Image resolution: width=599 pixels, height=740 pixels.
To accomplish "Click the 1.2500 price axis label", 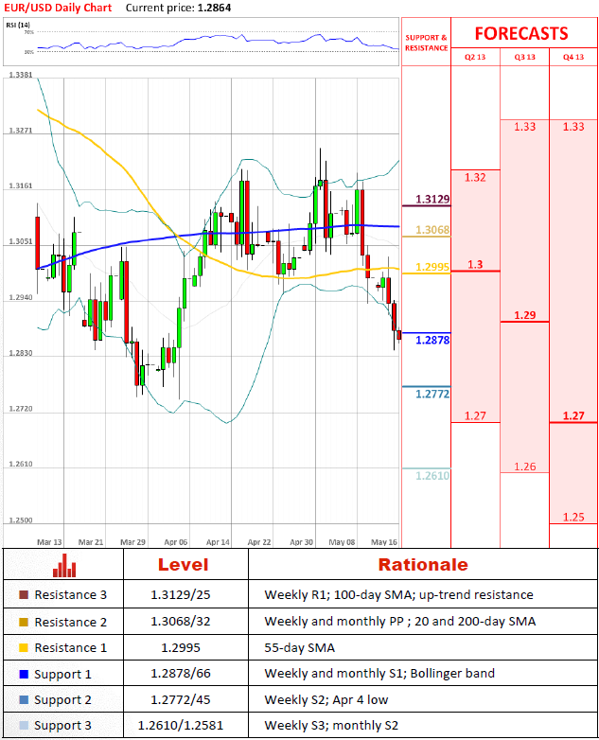I will pyautogui.click(x=21, y=520).
